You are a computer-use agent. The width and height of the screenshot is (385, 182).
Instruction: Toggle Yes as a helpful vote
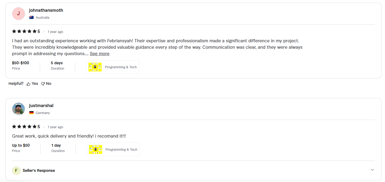pos(32,84)
